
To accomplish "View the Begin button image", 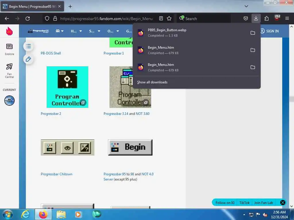I will [130, 147].
